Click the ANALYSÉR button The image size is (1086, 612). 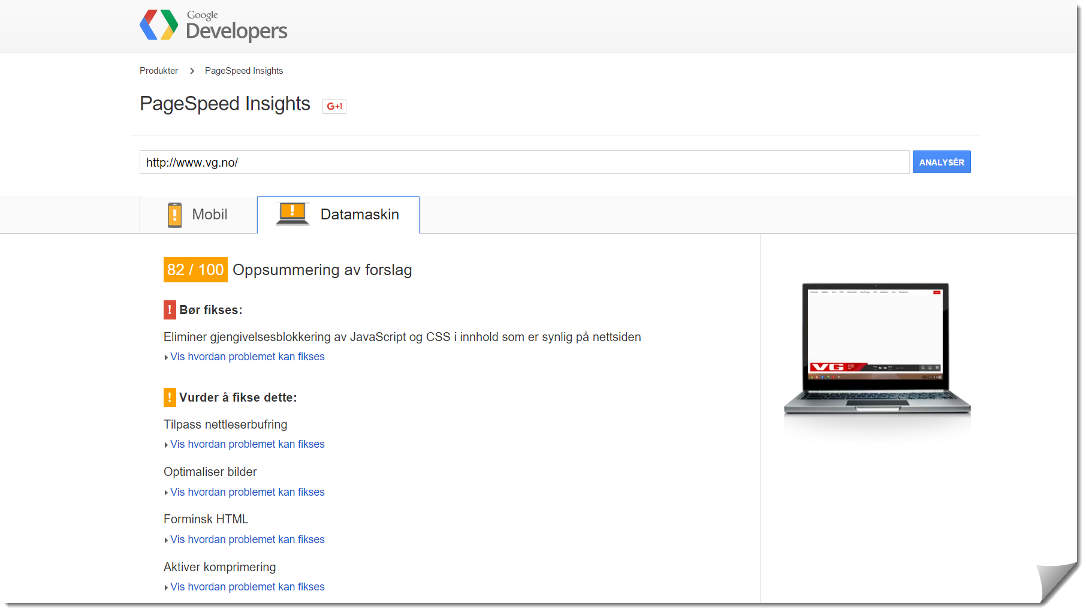point(942,162)
